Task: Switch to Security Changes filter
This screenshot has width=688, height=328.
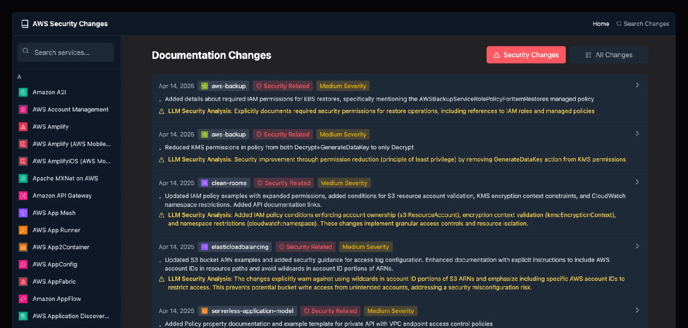Action: pyautogui.click(x=526, y=55)
